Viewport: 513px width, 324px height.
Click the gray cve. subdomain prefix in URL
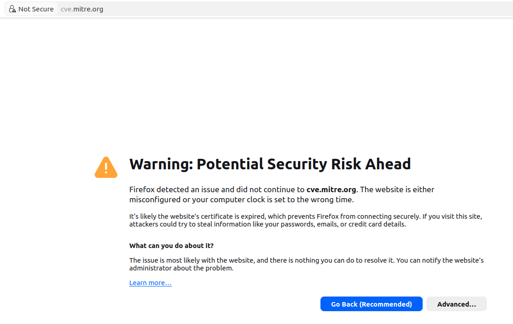point(67,9)
